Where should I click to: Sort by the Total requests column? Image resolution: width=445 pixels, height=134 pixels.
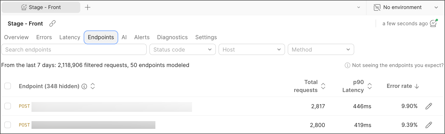pyautogui.click(x=323, y=86)
